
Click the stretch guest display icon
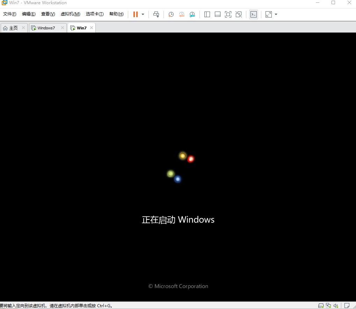[x=269, y=14]
